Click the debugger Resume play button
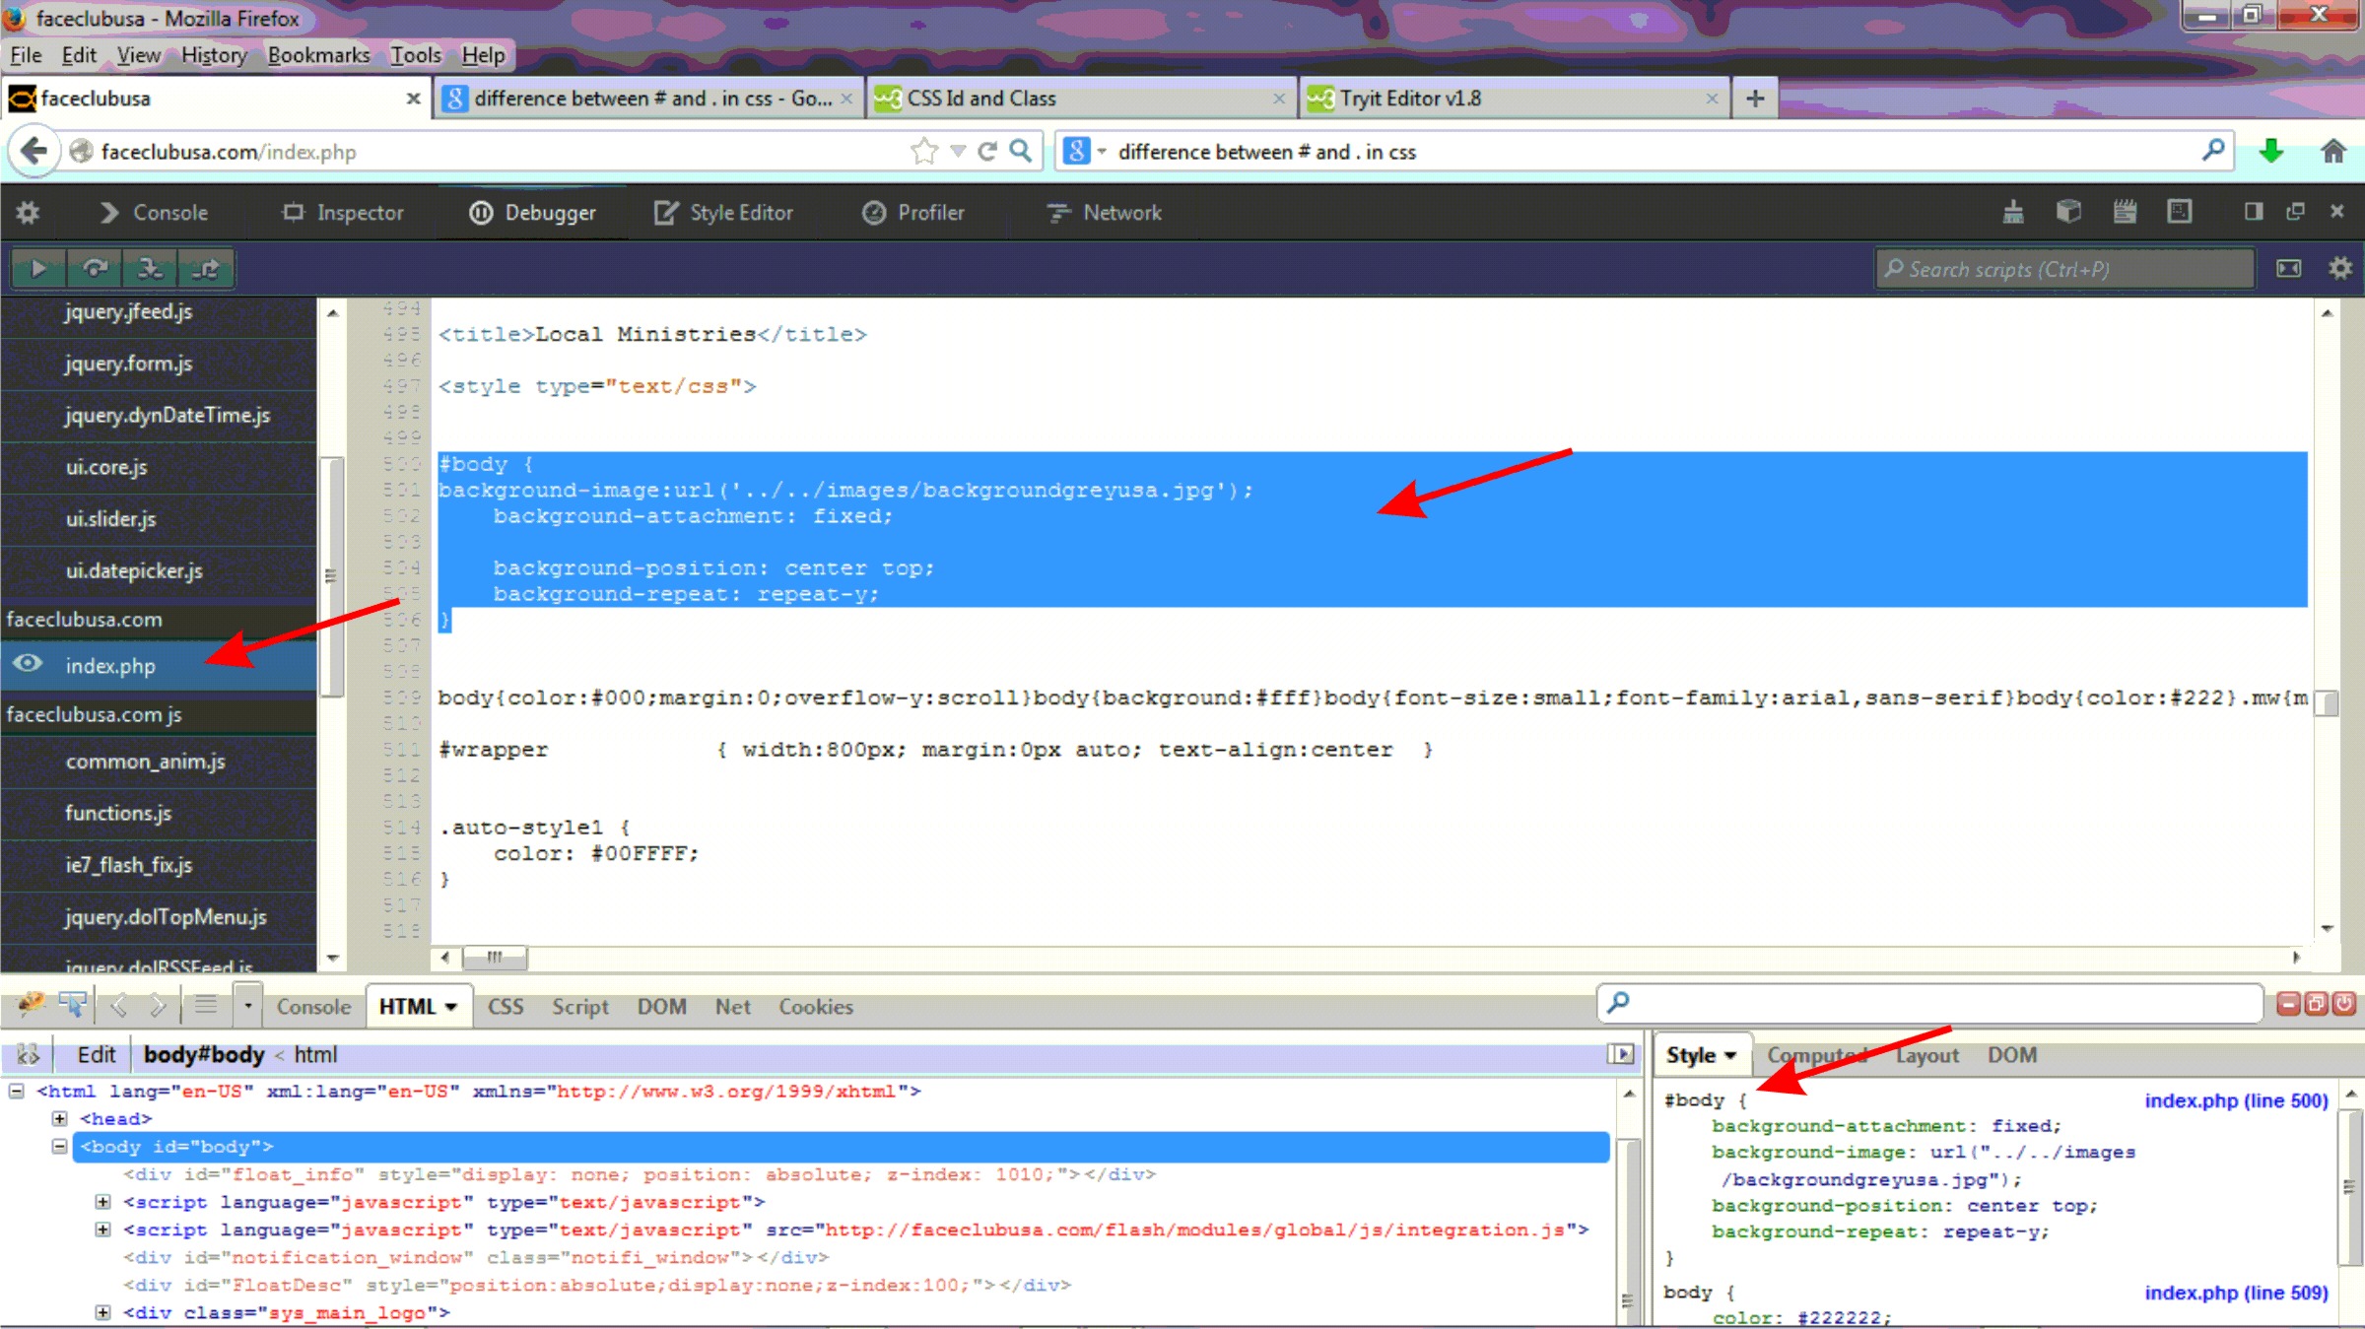This screenshot has width=2365, height=1329. (38, 268)
